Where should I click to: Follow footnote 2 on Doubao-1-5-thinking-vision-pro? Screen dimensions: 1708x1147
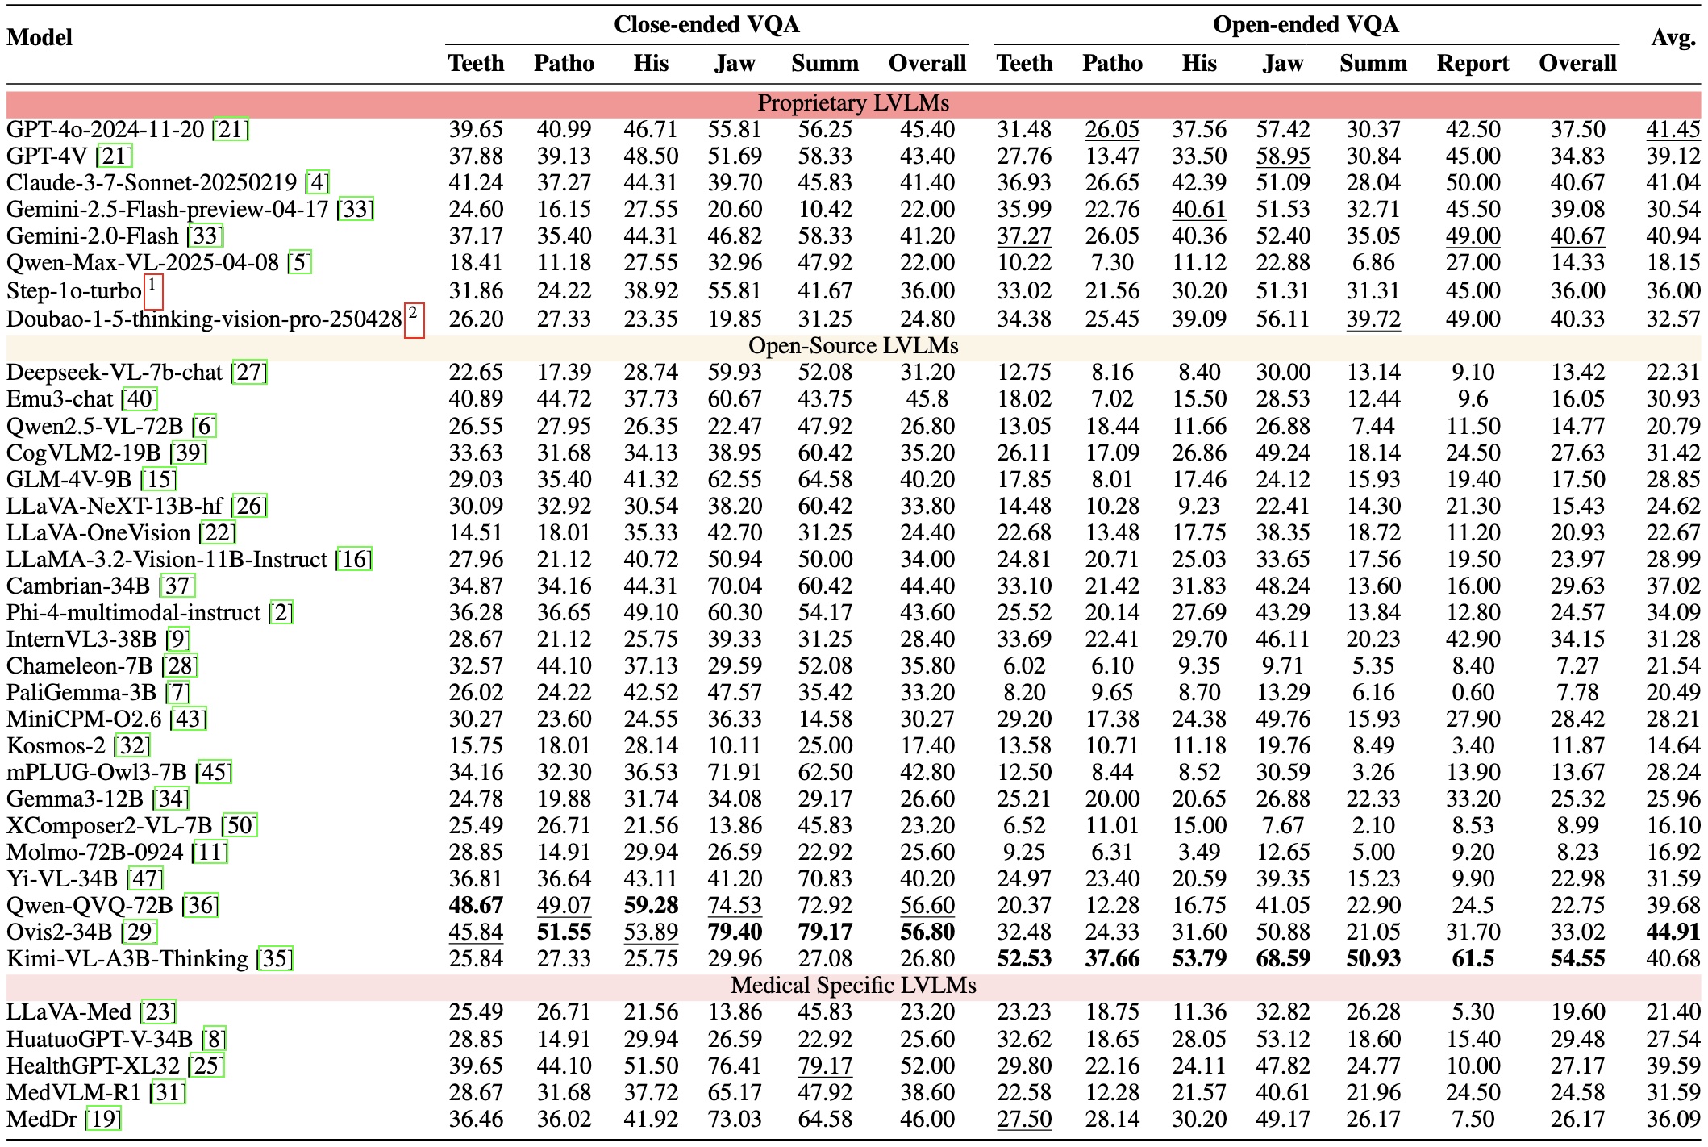414,320
